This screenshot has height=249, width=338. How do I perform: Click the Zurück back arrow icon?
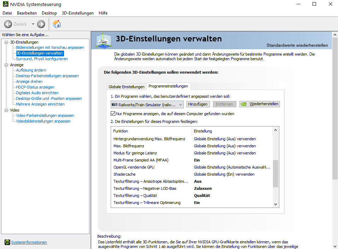tap(8, 24)
